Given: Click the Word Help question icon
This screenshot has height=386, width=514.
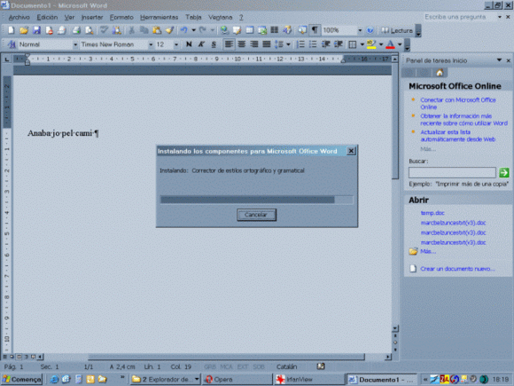Looking at the screenshot, I should [x=370, y=30].
